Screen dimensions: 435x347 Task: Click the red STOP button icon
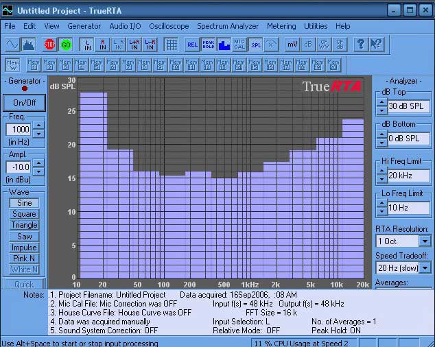pyautogui.click(x=50, y=45)
